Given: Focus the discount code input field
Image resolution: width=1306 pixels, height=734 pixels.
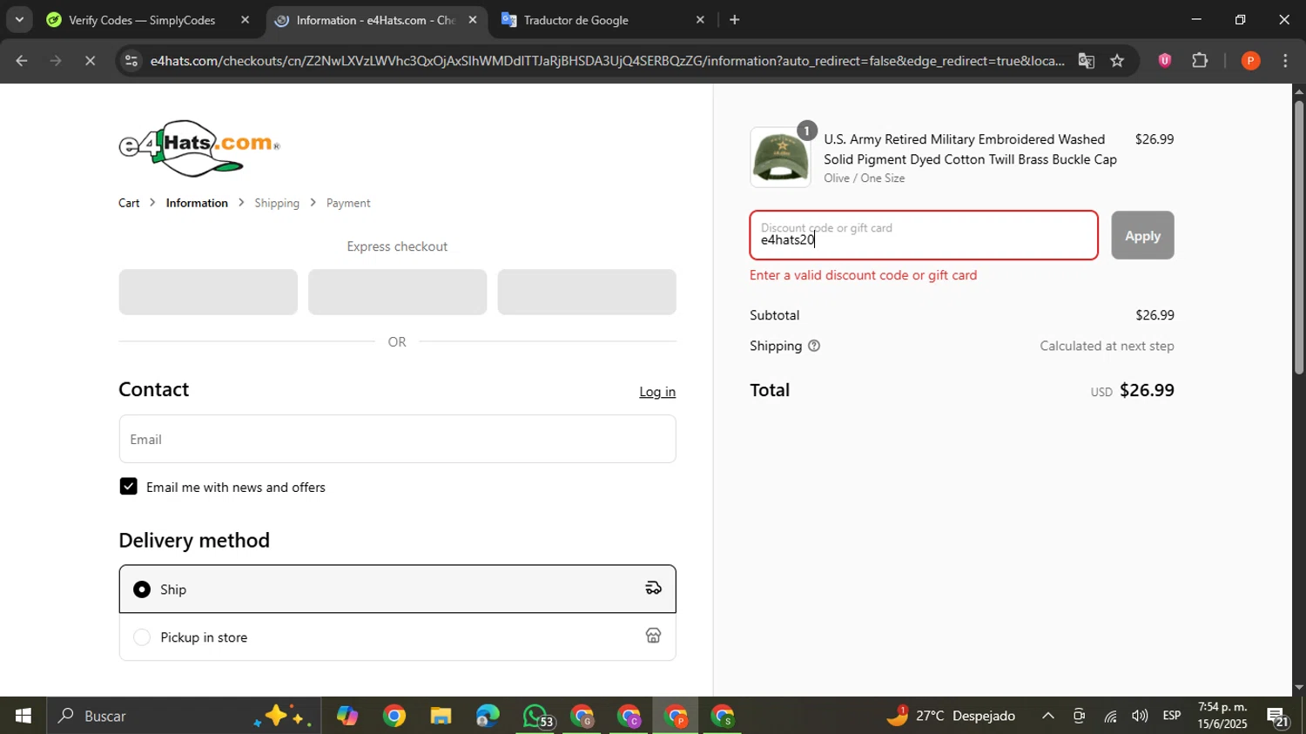Looking at the screenshot, I should (924, 235).
